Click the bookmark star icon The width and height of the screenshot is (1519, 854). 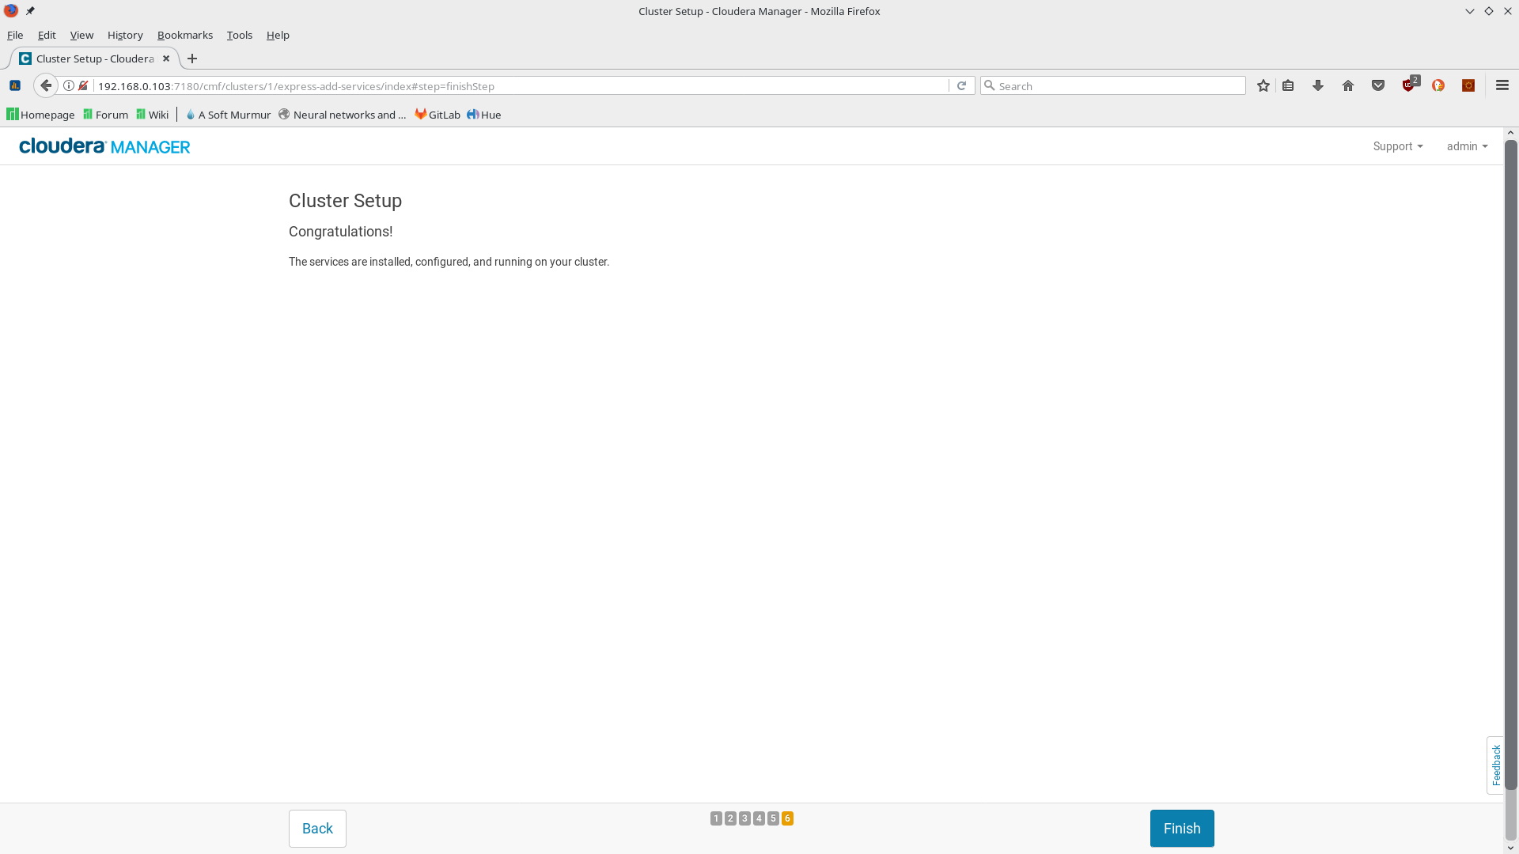(1263, 85)
